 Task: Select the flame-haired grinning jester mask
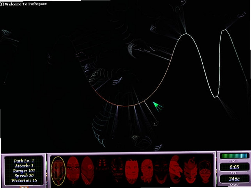tap(190, 170)
